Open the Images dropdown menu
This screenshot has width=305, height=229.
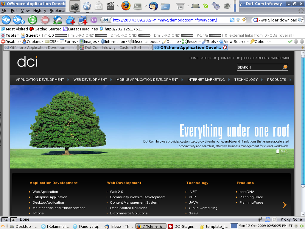pos(89,41)
